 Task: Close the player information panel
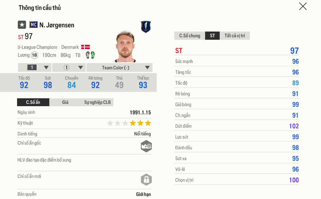303,6
